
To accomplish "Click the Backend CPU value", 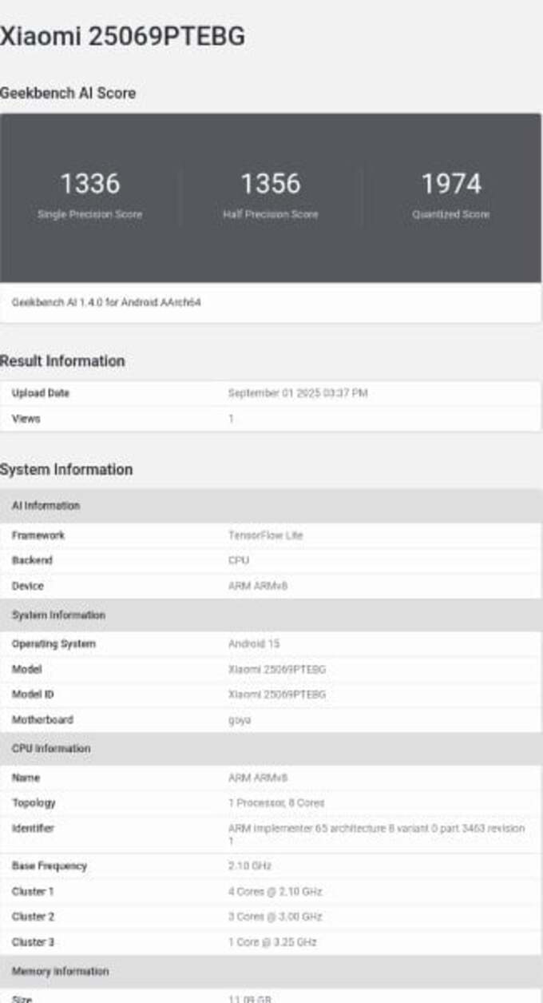I will click(239, 560).
